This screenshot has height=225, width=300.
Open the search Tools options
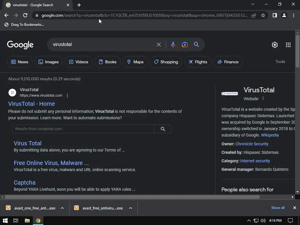click(280, 62)
